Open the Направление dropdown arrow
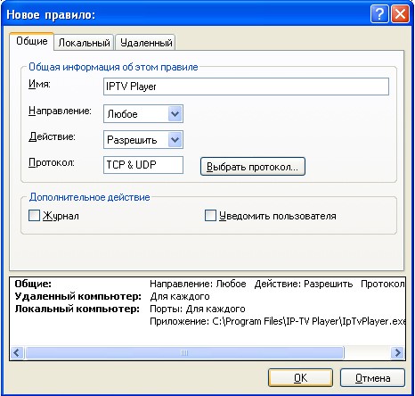Screen dimensions: 415x396 (x=175, y=113)
